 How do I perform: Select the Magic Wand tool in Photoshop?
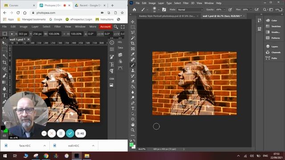(133, 38)
